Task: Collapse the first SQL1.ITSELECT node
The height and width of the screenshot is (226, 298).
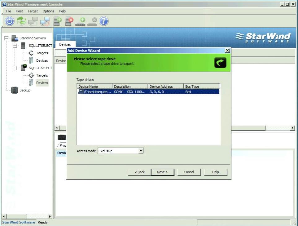Action: point(15,46)
